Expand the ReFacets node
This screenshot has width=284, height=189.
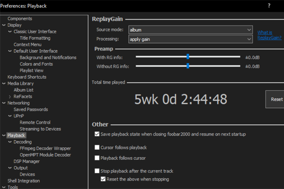pos(10,96)
